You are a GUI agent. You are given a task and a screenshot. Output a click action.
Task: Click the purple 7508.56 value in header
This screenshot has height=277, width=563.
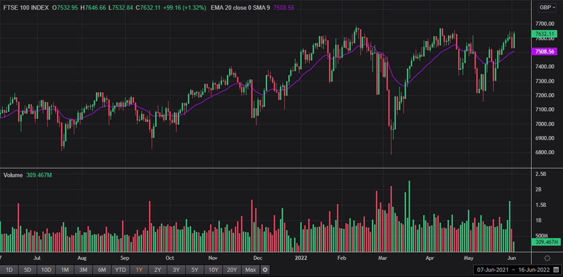[x=284, y=8]
